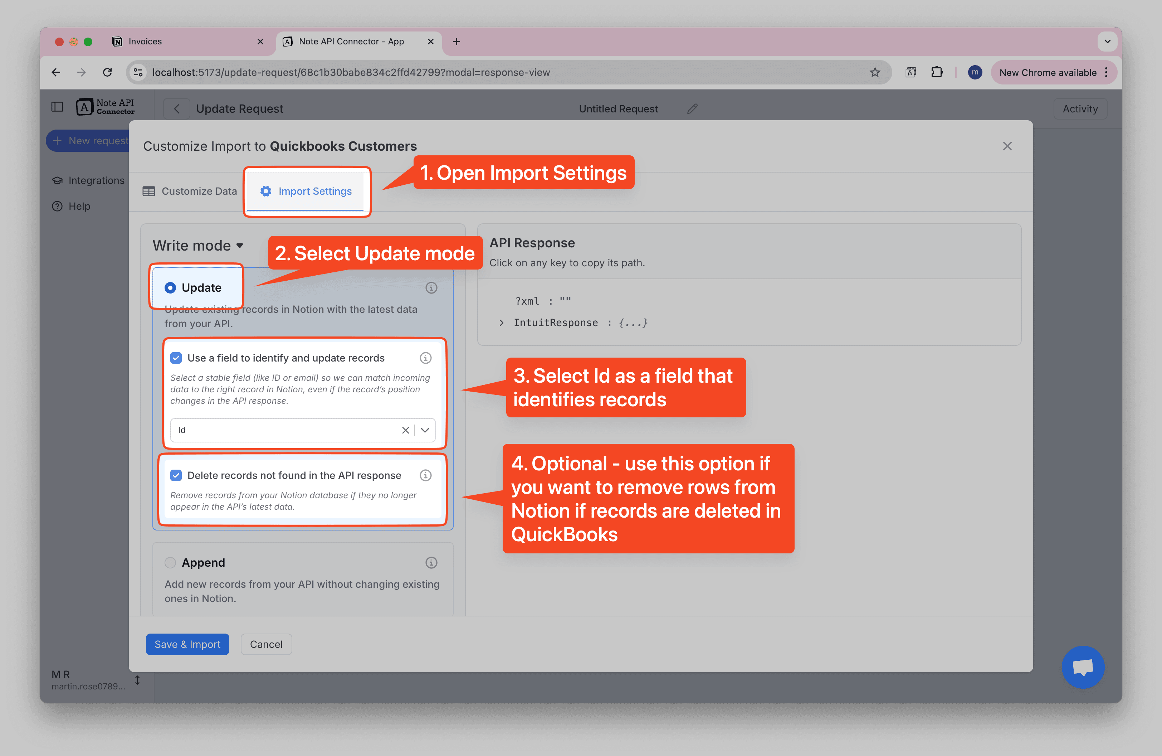
Task: Reload the current page
Action: pyautogui.click(x=107, y=72)
